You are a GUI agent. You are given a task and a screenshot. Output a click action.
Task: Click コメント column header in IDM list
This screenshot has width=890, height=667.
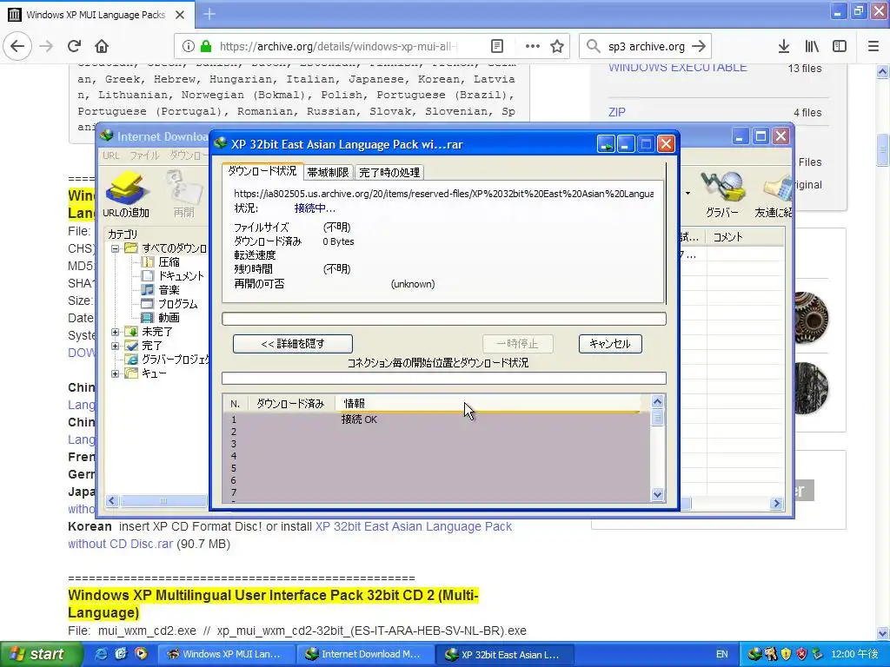pos(745,237)
